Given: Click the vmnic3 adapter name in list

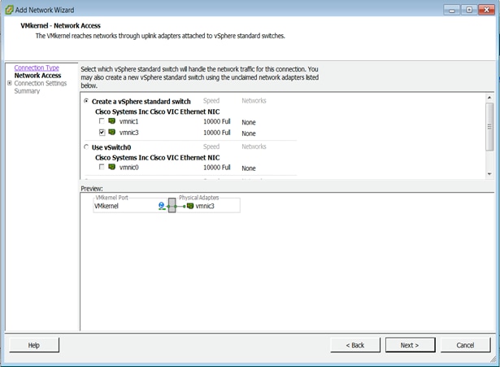Looking at the screenshot, I should [x=128, y=133].
